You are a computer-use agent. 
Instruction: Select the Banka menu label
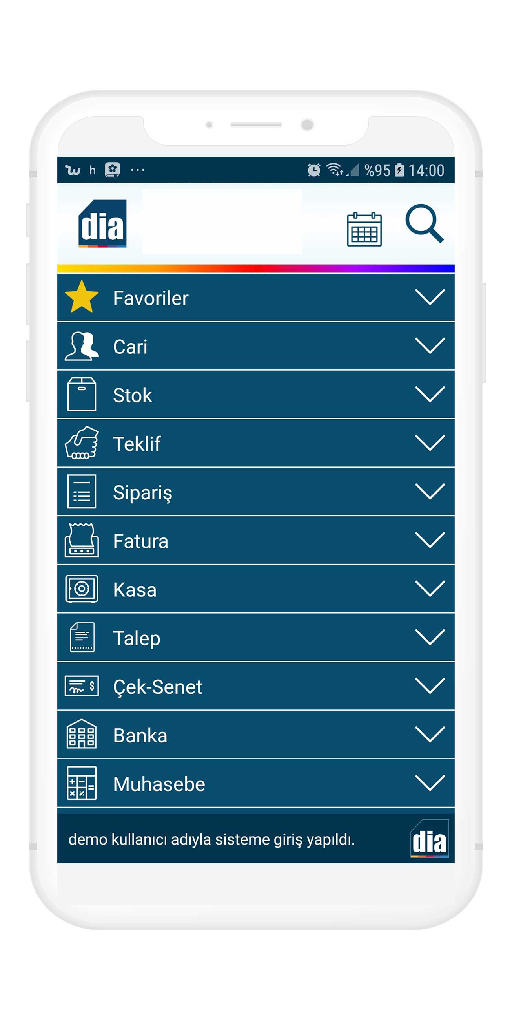tap(140, 735)
